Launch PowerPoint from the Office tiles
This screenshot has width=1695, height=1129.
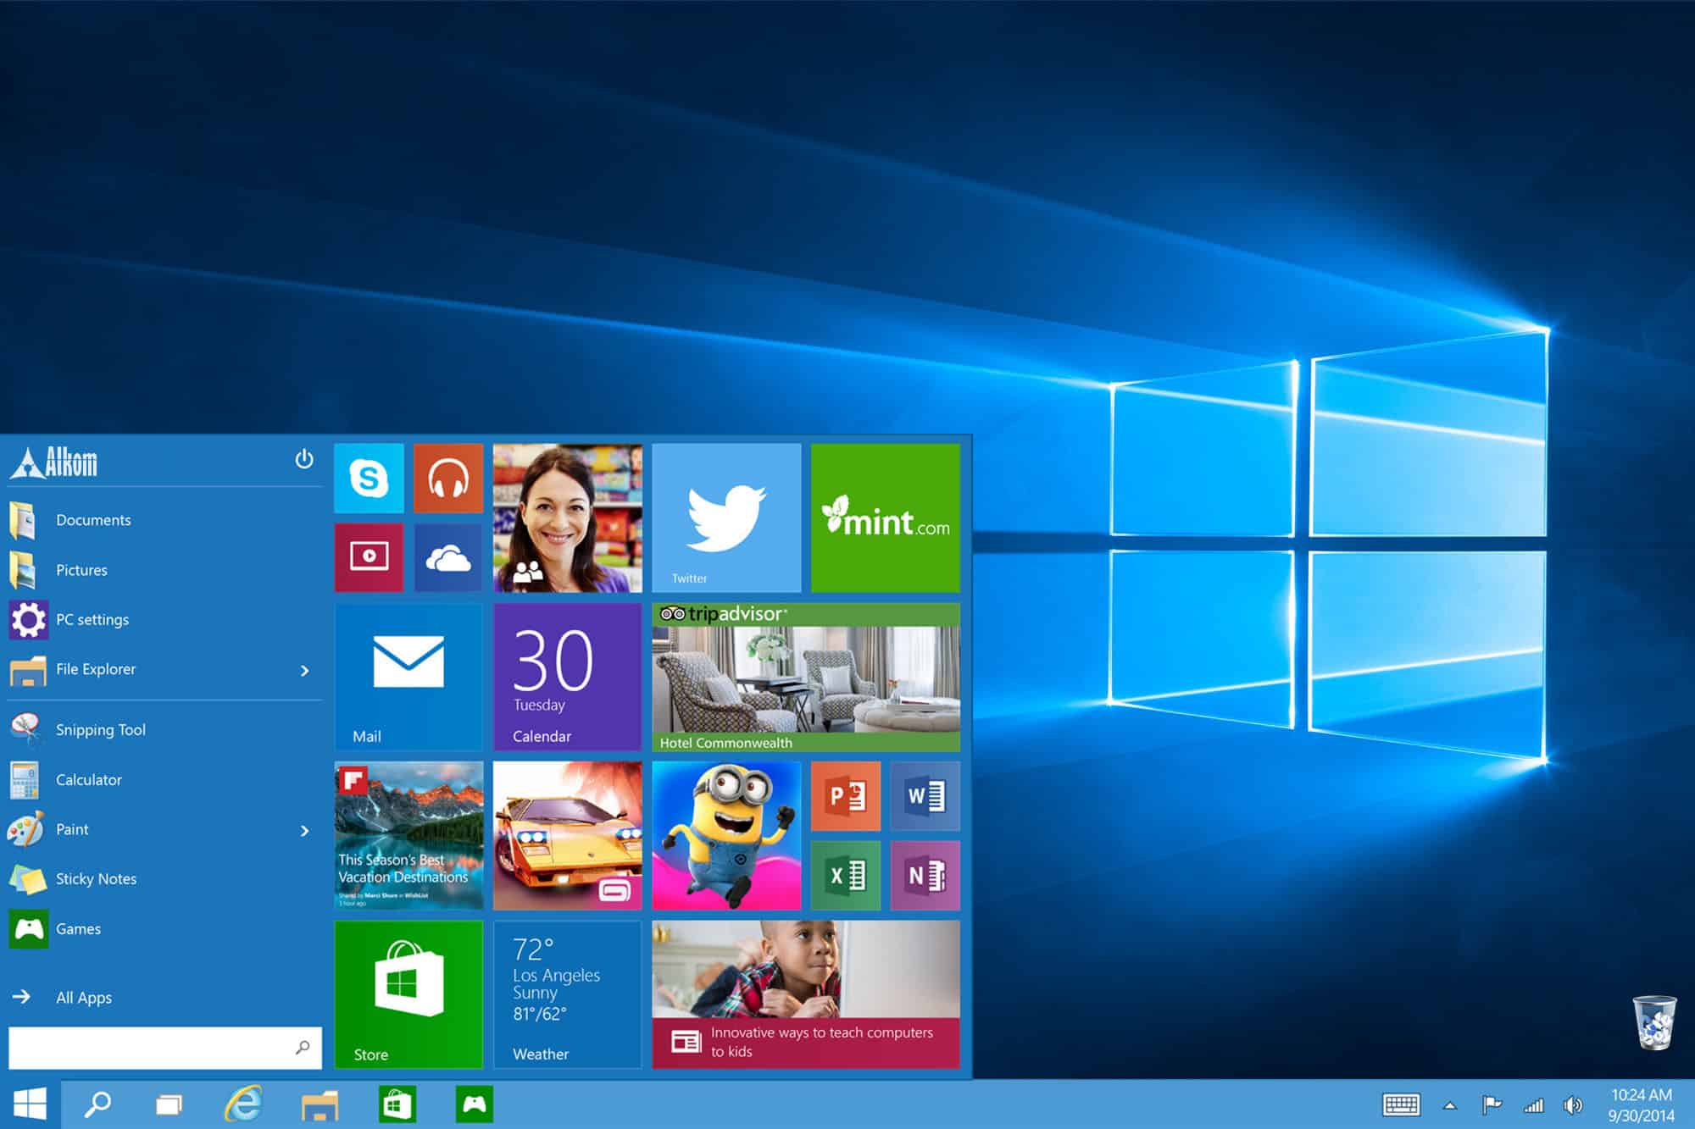[846, 796]
